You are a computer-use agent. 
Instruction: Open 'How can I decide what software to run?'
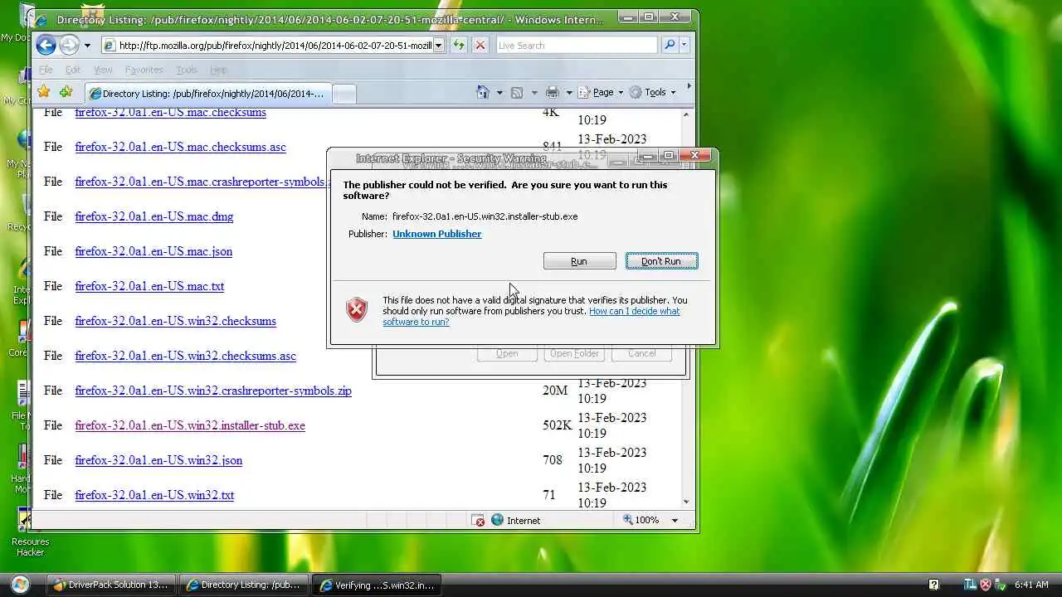(x=531, y=317)
